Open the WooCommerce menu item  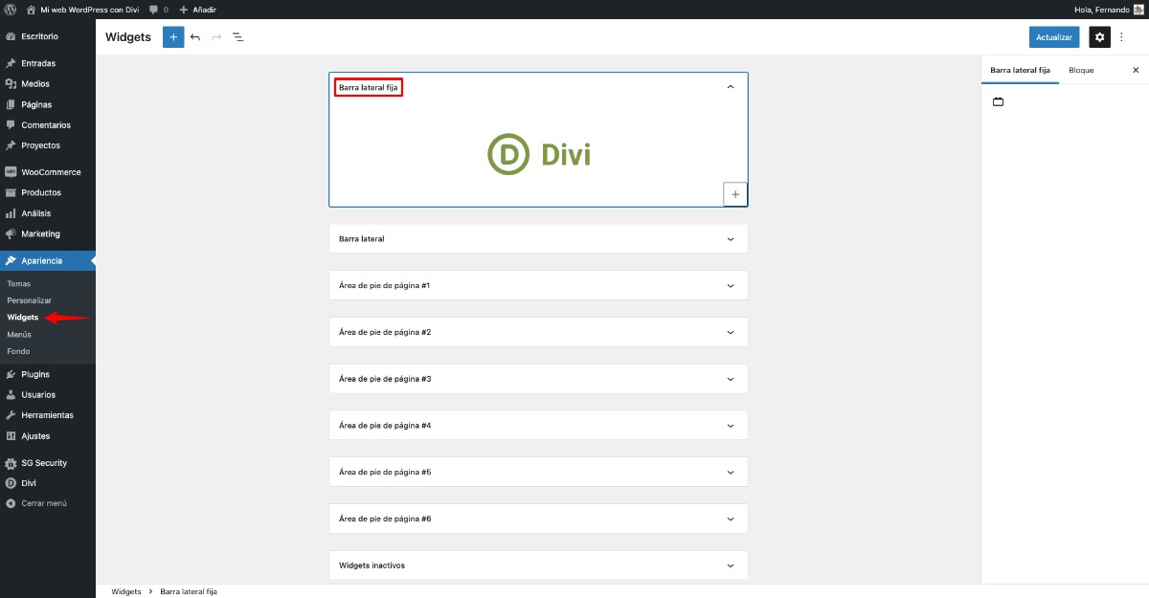pos(51,172)
